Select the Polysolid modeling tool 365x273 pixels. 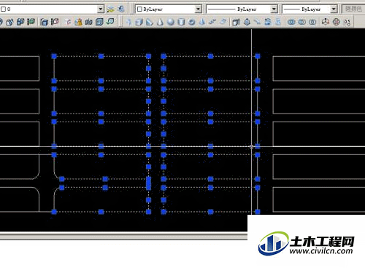128,22
